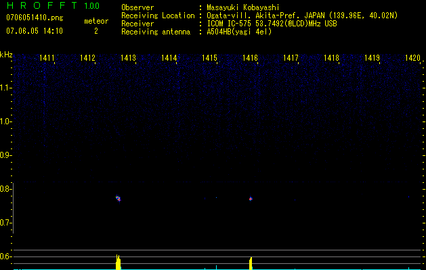Click the 1411 time axis marker
Screen dimensions: 426x270
click(47, 58)
